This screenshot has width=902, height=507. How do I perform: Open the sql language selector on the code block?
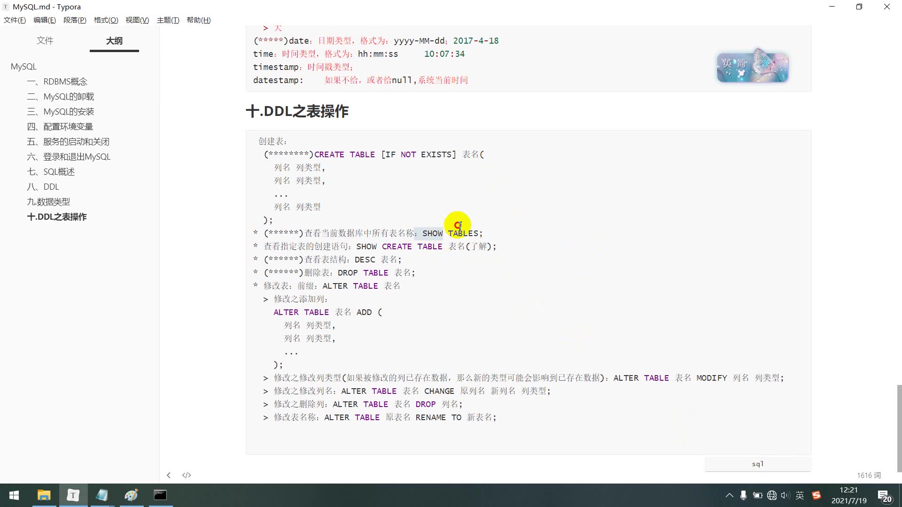(757, 464)
